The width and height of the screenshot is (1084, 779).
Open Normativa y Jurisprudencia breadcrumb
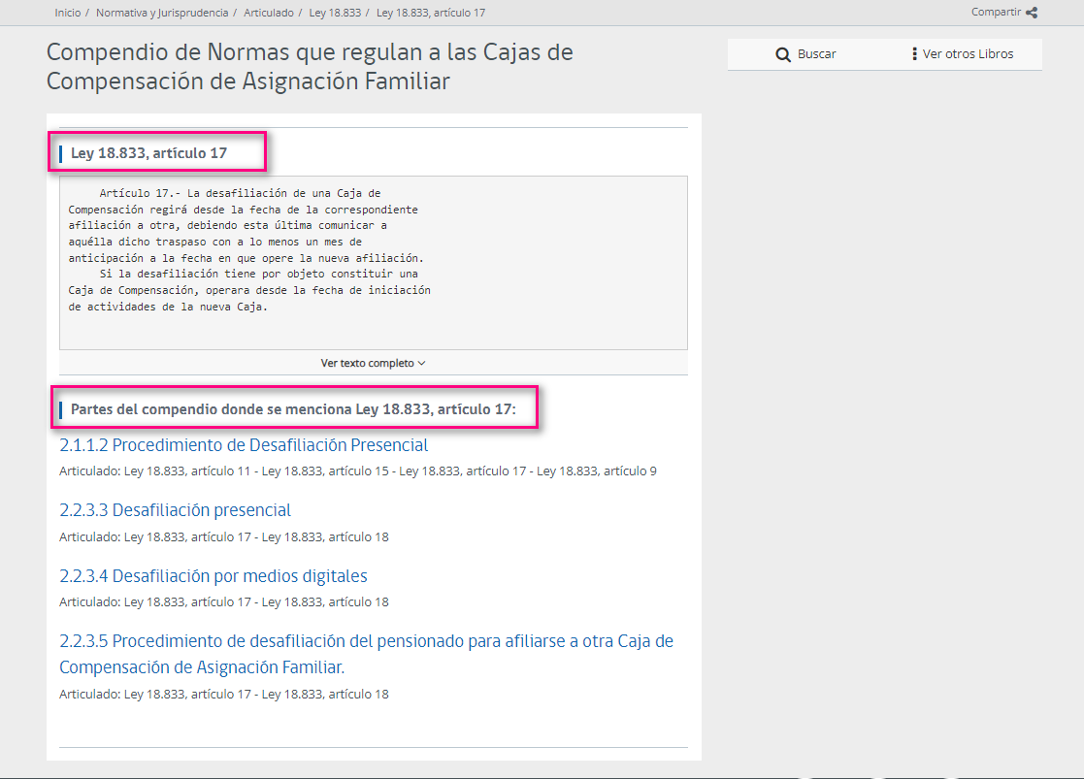[162, 13]
